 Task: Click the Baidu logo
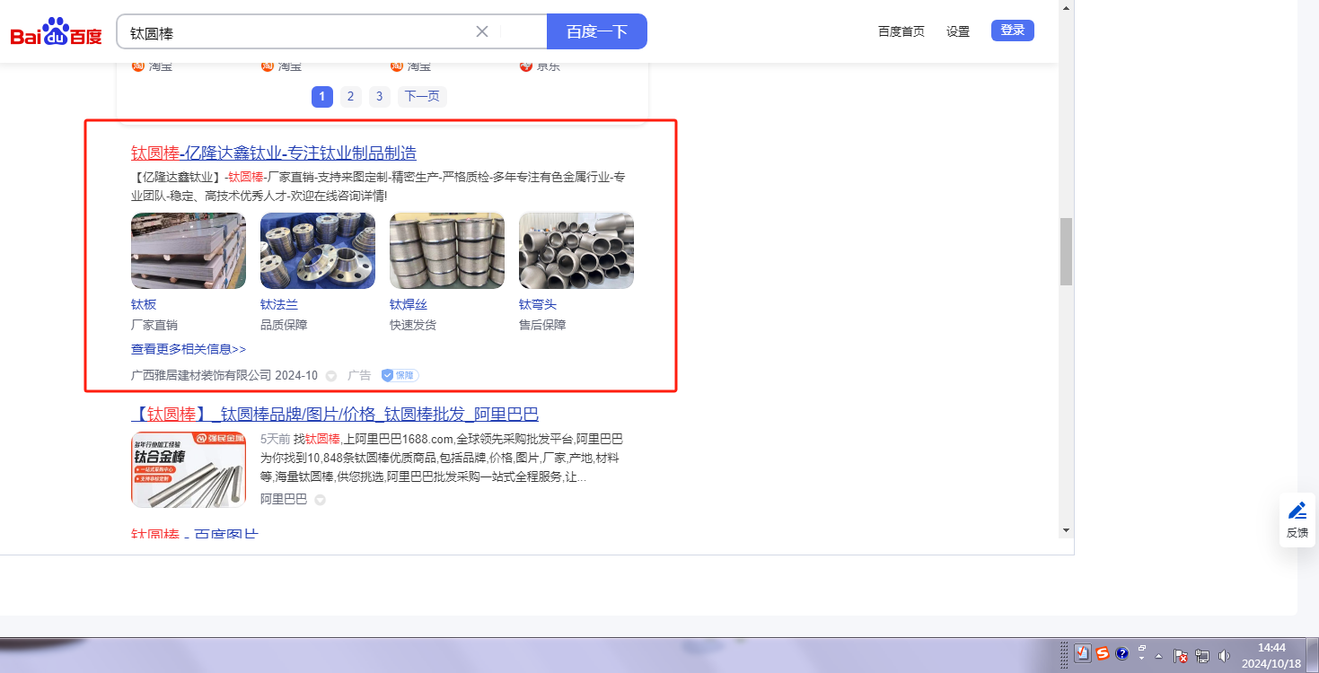pos(57,32)
